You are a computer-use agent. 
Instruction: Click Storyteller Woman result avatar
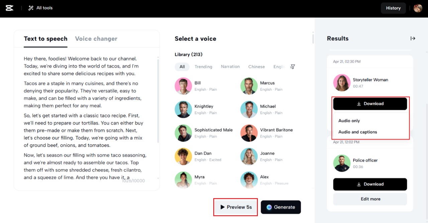(342, 83)
